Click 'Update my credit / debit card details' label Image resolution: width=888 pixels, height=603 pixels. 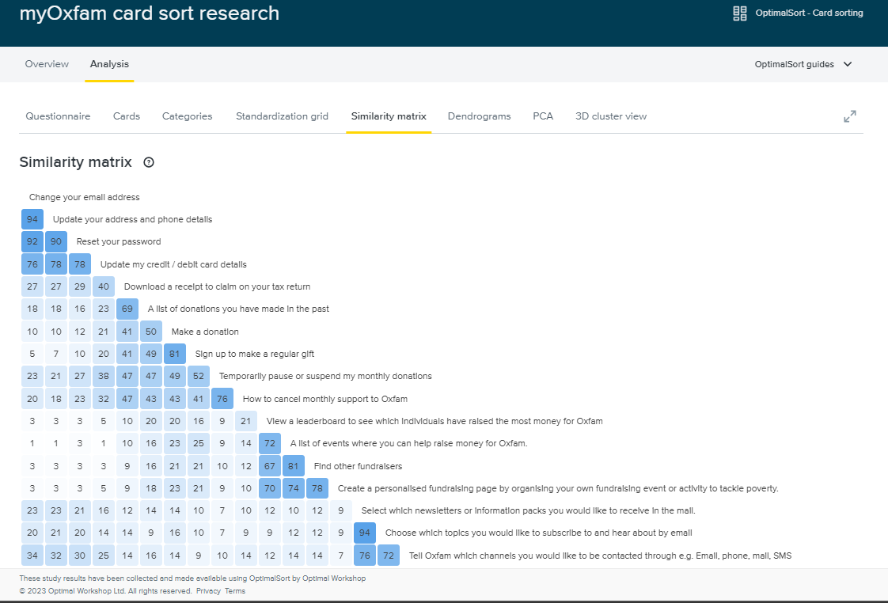pos(174,264)
